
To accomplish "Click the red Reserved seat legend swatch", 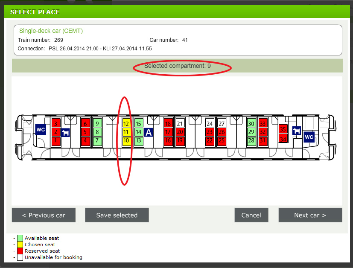I will pos(20,251).
